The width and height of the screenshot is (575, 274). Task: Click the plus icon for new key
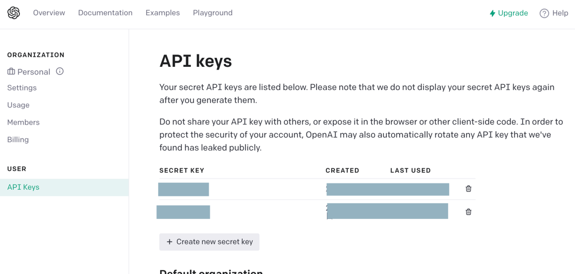169,242
